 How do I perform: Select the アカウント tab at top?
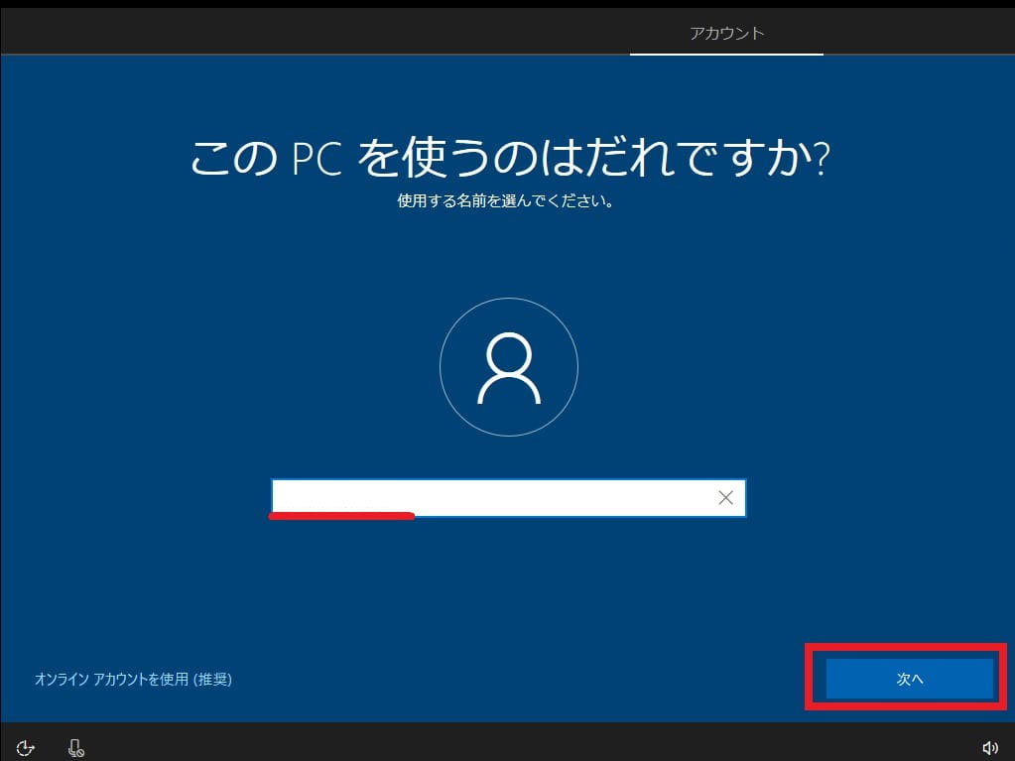tap(726, 33)
